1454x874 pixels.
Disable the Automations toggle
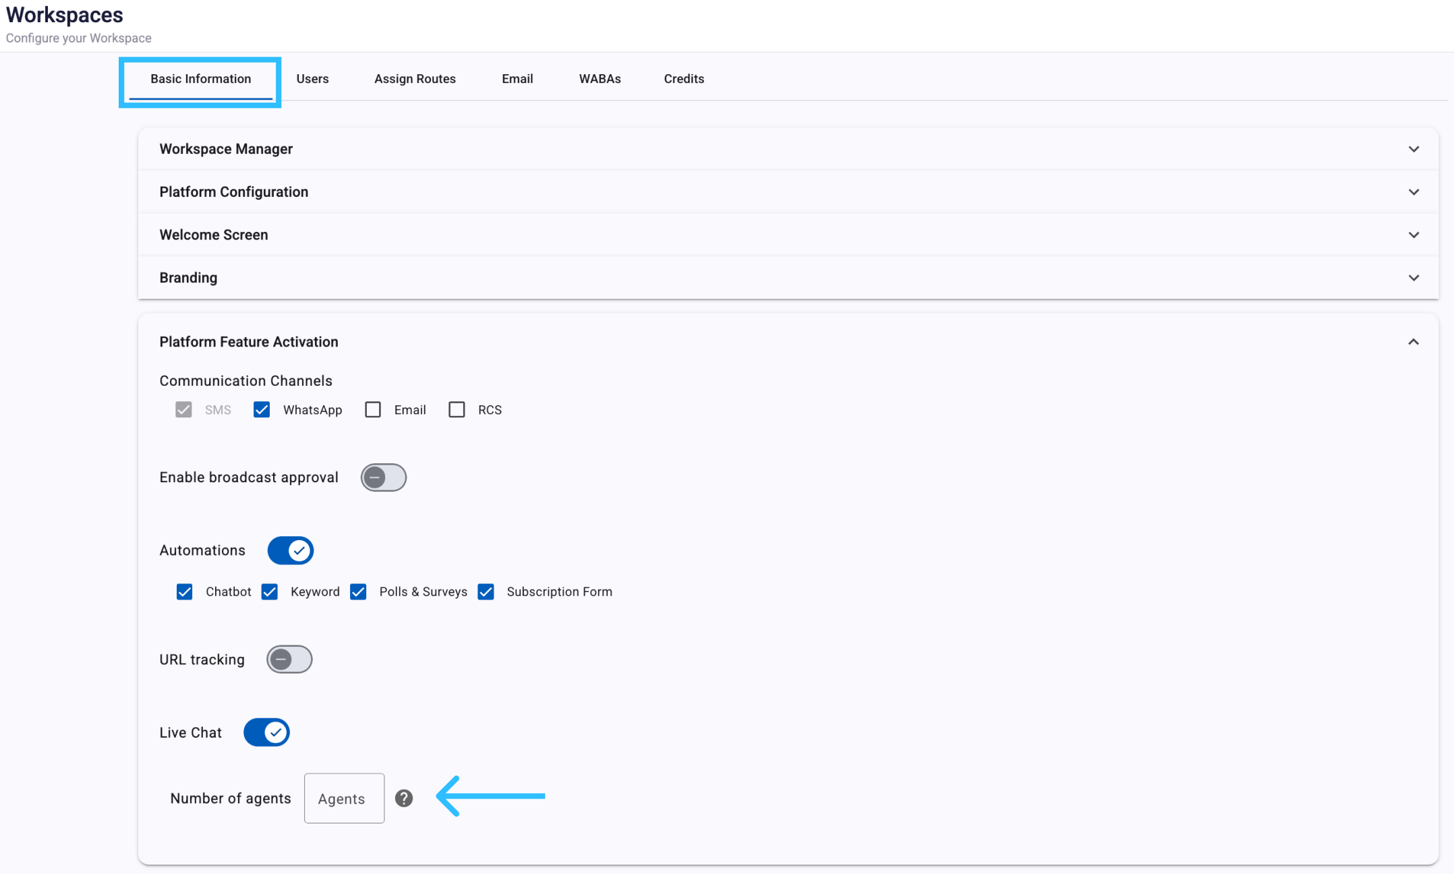291,550
